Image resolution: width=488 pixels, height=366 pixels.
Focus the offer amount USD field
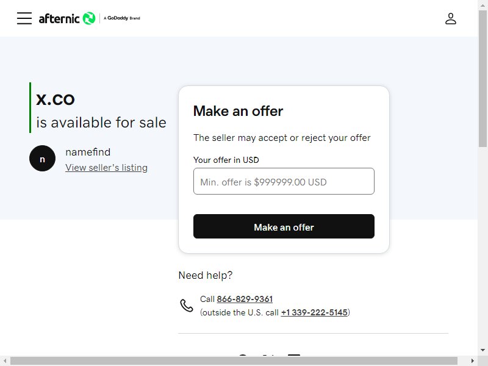point(284,181)
